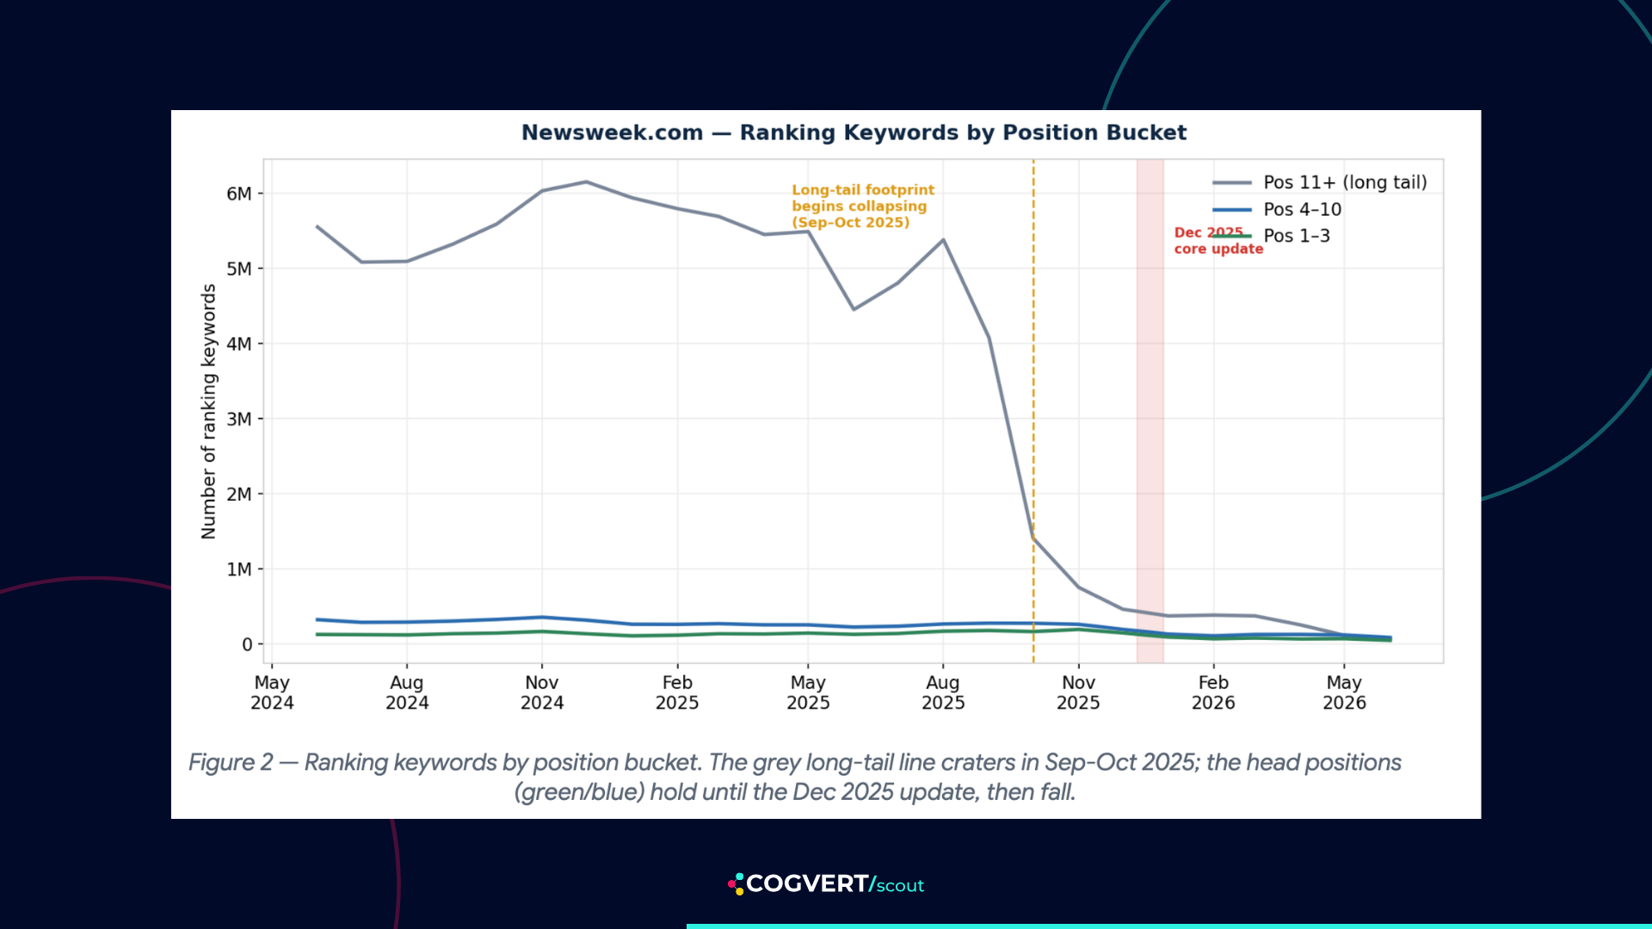Click the 'May 2024' x-axis label

pyautogui.click(x=272, y=692)
